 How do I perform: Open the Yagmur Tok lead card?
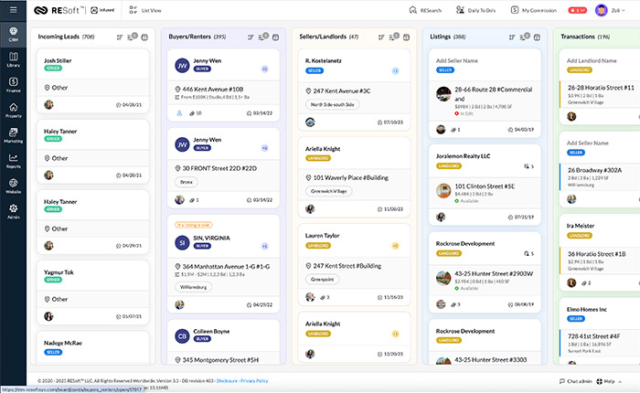click(92, 292)
